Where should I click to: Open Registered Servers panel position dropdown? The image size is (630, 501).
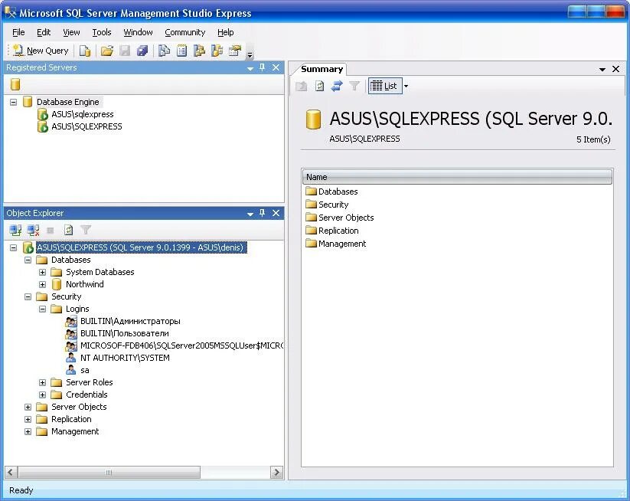click(250, 68)
